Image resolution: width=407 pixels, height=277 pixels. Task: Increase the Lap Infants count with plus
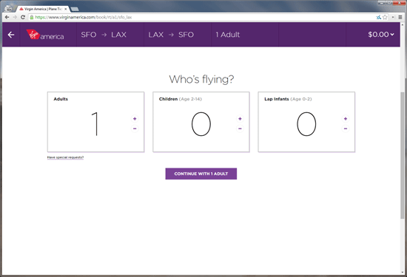click(x=346, y=119)
